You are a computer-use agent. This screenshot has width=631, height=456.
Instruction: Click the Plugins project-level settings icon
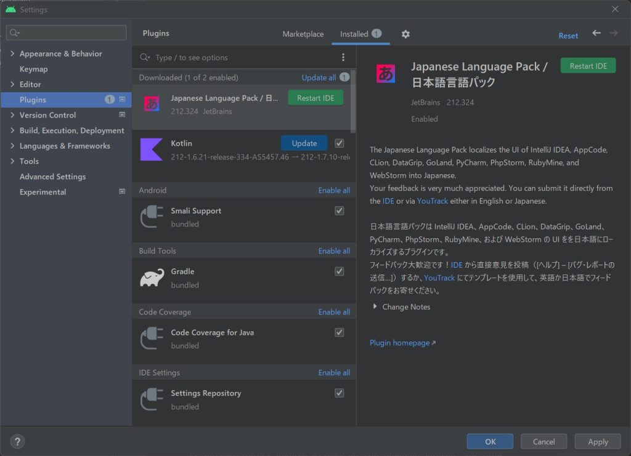coord(122,99)
